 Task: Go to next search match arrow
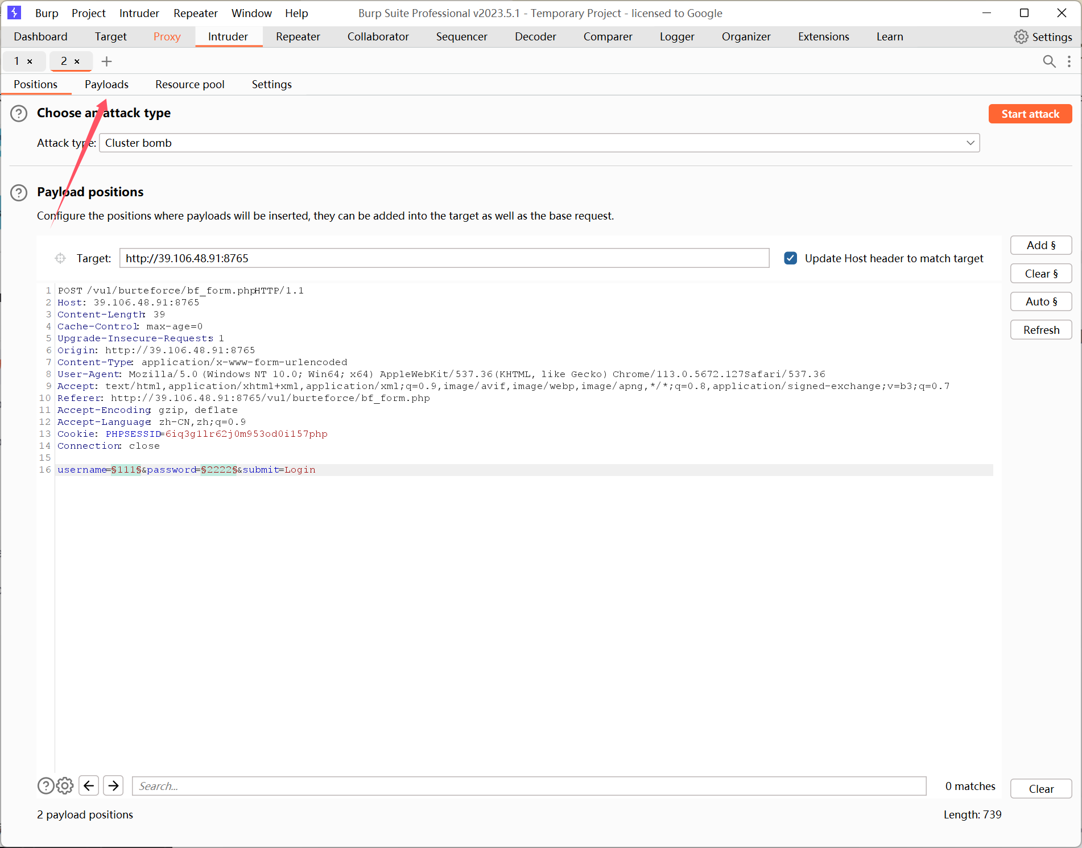pos(114,786)
